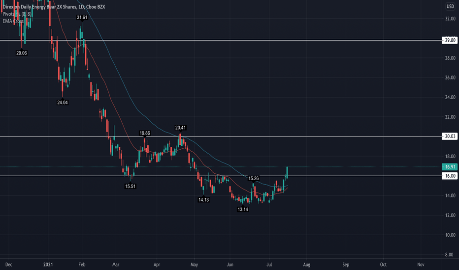Screen dimensions: 459x270
Task: Click the Jul label on time axis
Action: 269,265
